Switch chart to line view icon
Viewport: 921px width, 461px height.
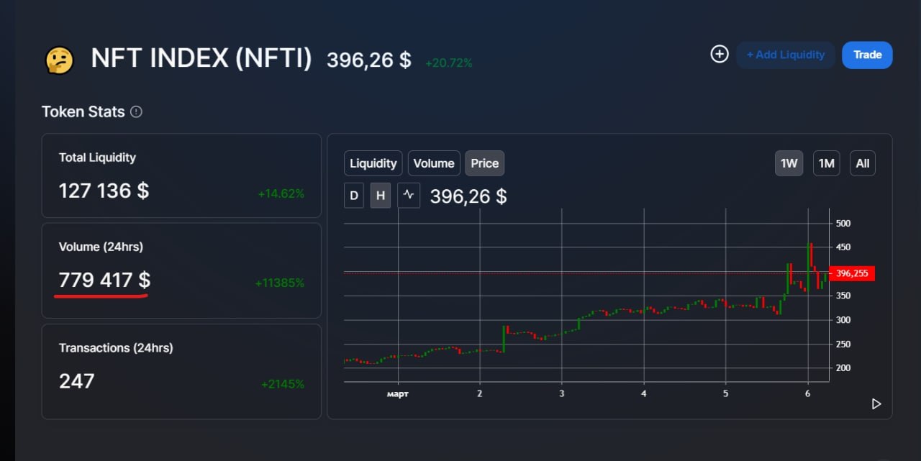pyautogui.click(x=409, y=195)
